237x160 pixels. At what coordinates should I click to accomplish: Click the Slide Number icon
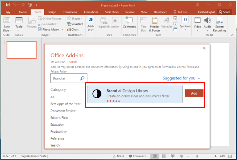coord(175,24)
